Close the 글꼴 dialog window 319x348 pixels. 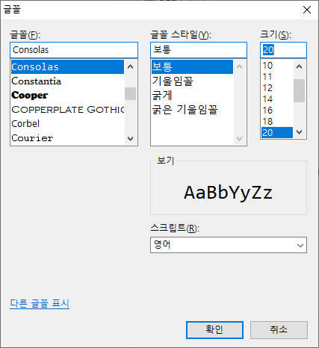(x=307, y=10)
